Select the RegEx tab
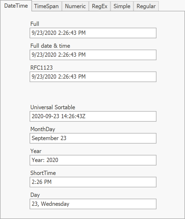The height and width of the screenshot is (219, 185). pyautogui.click(x=100, y=6)
